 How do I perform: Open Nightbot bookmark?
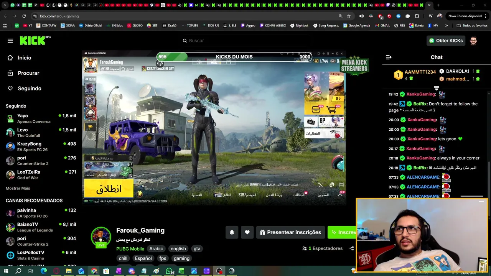pyautogui.click(x=299, y=26)
